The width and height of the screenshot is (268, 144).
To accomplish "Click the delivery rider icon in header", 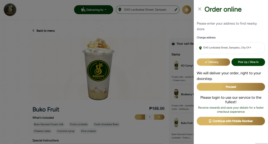I will coord(83,10).
